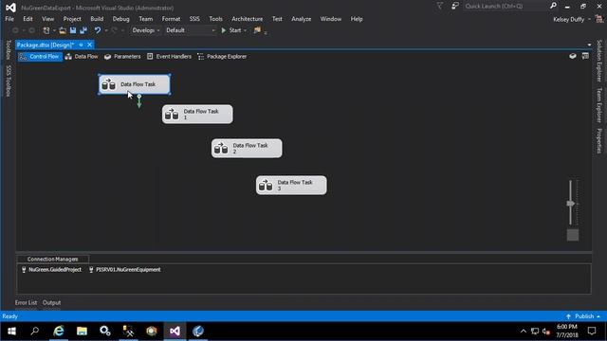
Task: Click the PISRV01.NuGreenEquipment connection icon
Action: (x=91, y=270)
